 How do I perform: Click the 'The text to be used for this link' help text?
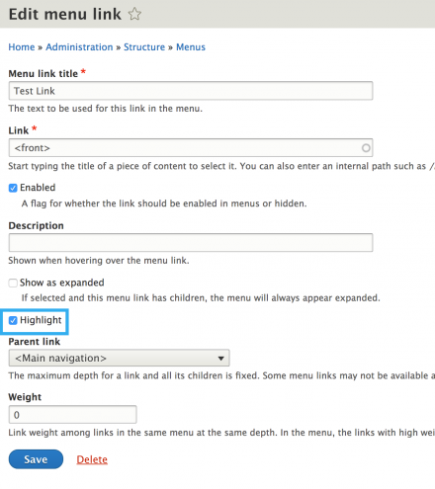click(x=105, y=109)
